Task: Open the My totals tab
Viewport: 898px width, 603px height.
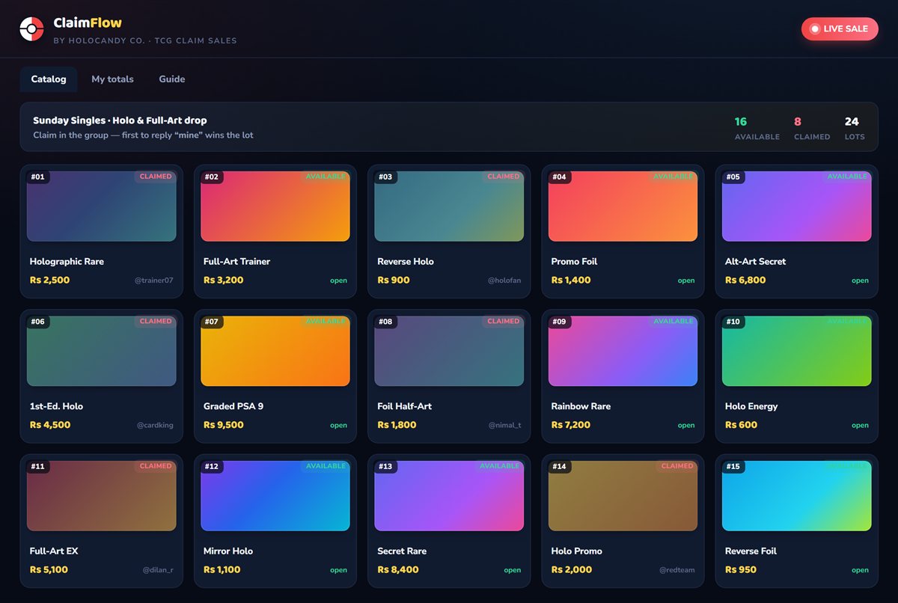Action: [112, 79]
